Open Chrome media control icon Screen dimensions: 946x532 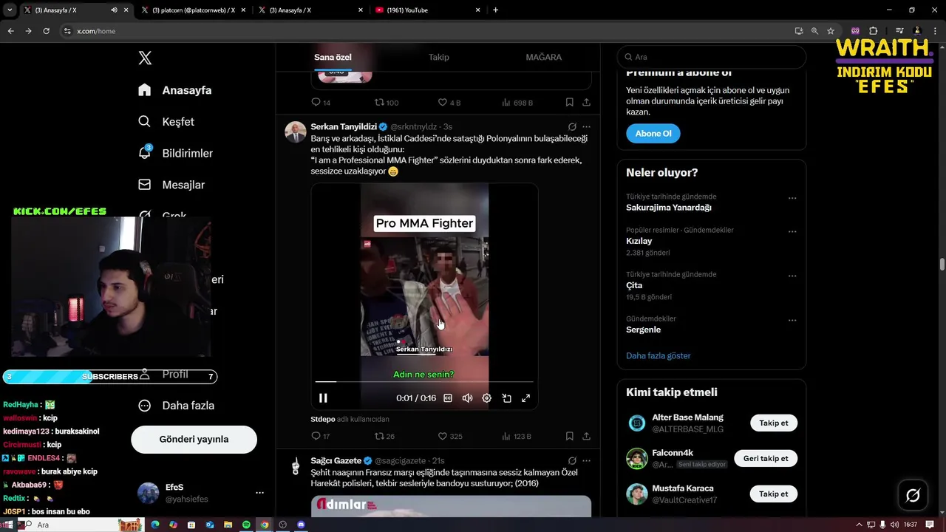pyautogui.click(x=899, y=31)
